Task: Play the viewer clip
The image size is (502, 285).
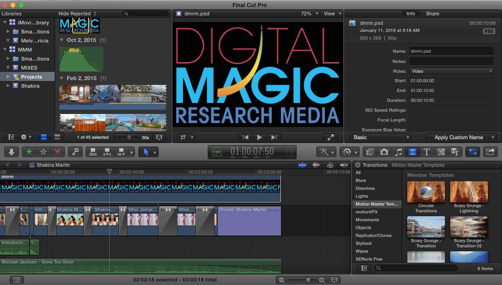Action: coord(260,137)
